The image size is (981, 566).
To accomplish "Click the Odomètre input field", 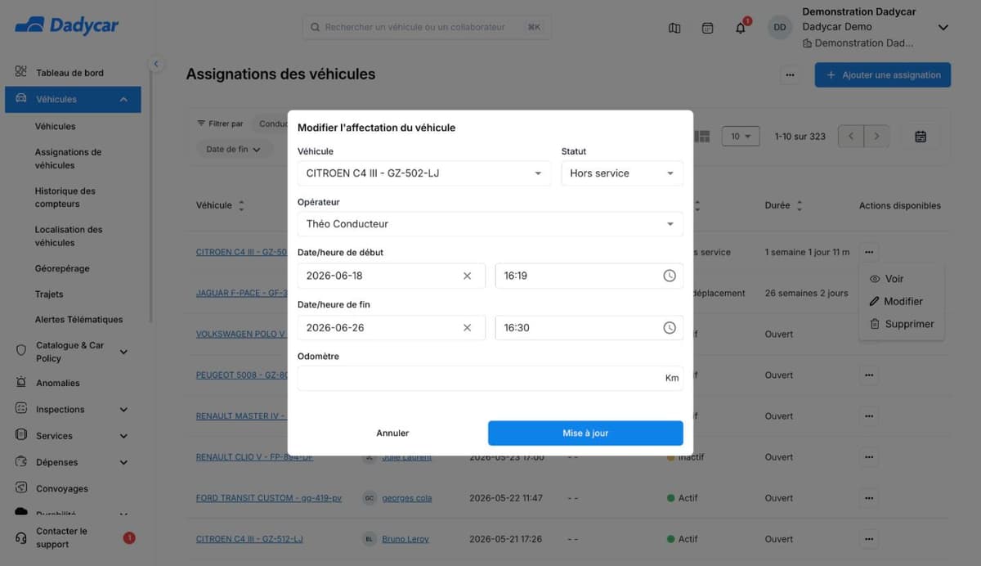I will click(490, 378).
